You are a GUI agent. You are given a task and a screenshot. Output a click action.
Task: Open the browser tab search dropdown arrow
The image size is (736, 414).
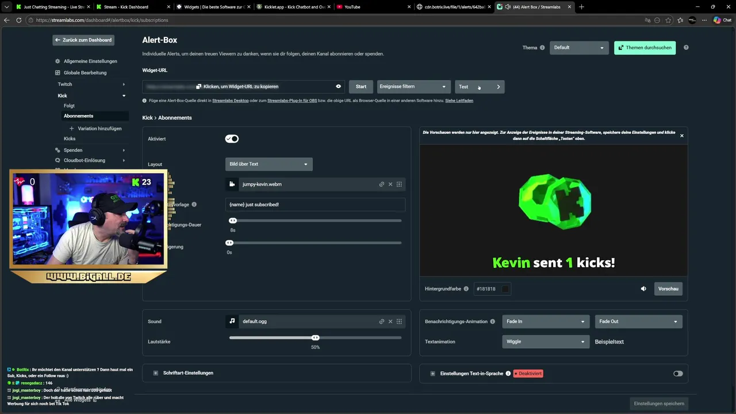point(7,7)
